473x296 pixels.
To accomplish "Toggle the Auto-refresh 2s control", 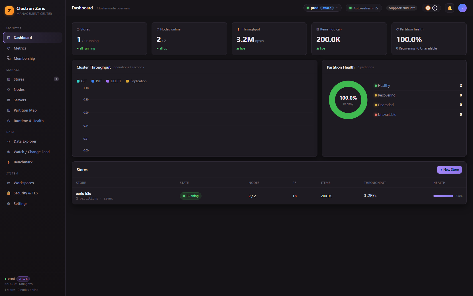I will [364, 8].
